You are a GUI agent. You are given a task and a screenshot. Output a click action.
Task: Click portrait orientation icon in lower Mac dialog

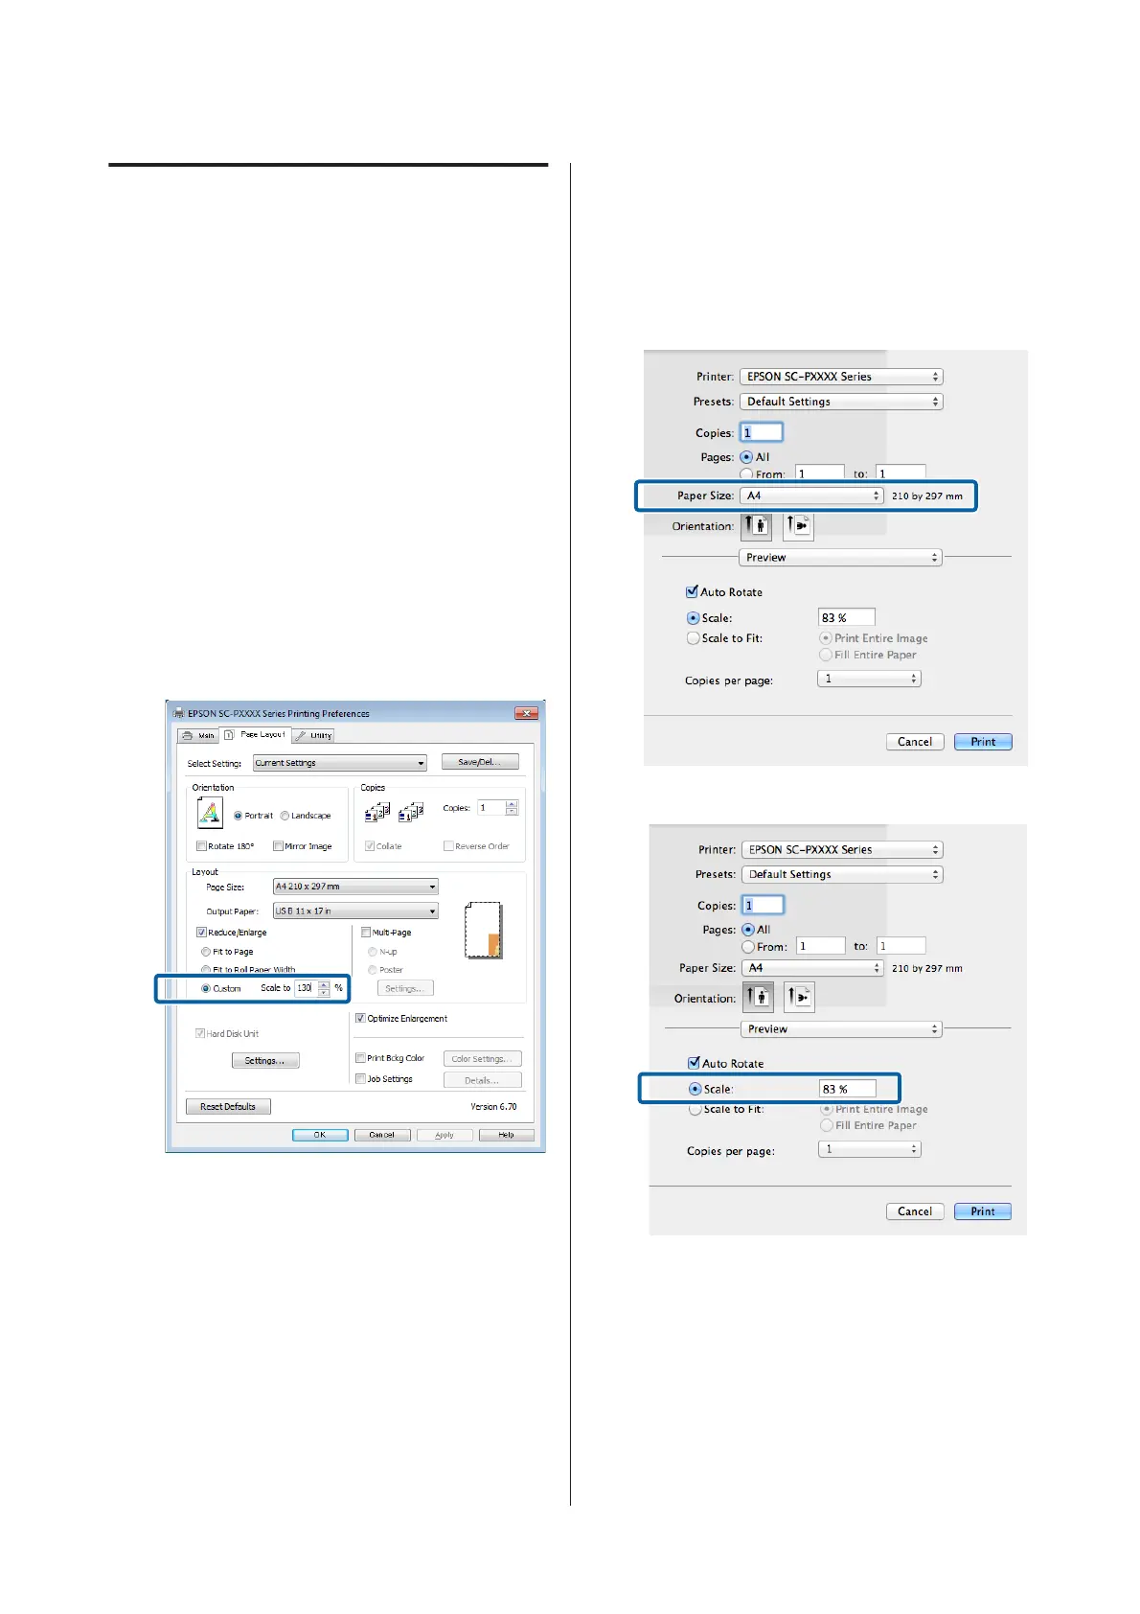(758, 998)
